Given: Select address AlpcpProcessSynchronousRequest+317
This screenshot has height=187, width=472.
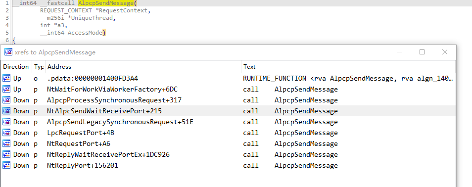Looking at the screenshot, I should pos(114,100).
